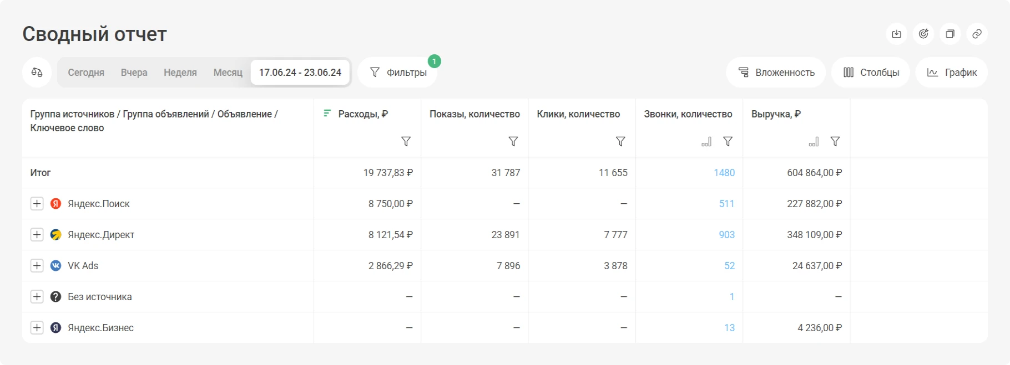
Task: Open the Фильтры button
Action: click(x=398, y=73)
